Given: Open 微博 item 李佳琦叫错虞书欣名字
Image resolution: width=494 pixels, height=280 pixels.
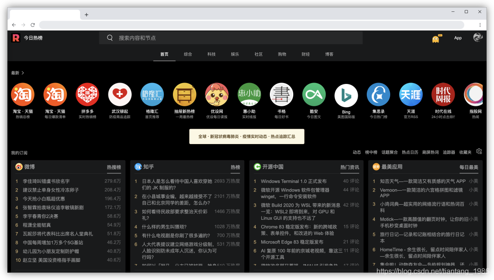Looking at the screenshot, I should (46, 181).
